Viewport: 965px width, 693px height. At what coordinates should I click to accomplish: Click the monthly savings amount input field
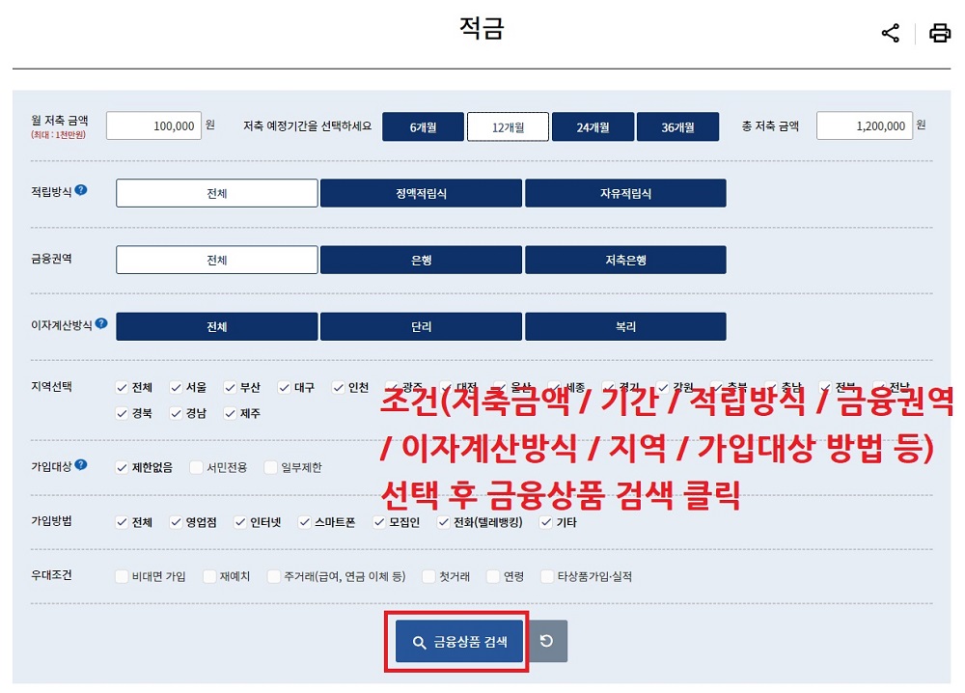(155, 125)
